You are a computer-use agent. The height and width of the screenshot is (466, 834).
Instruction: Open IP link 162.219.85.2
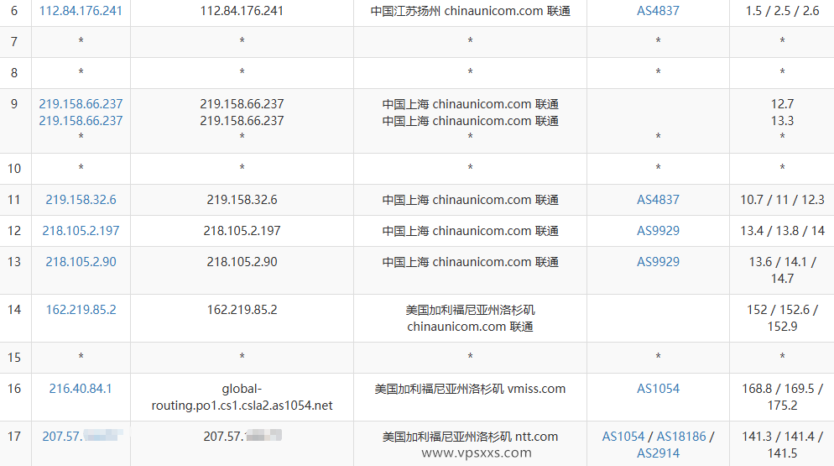(81, 310)
